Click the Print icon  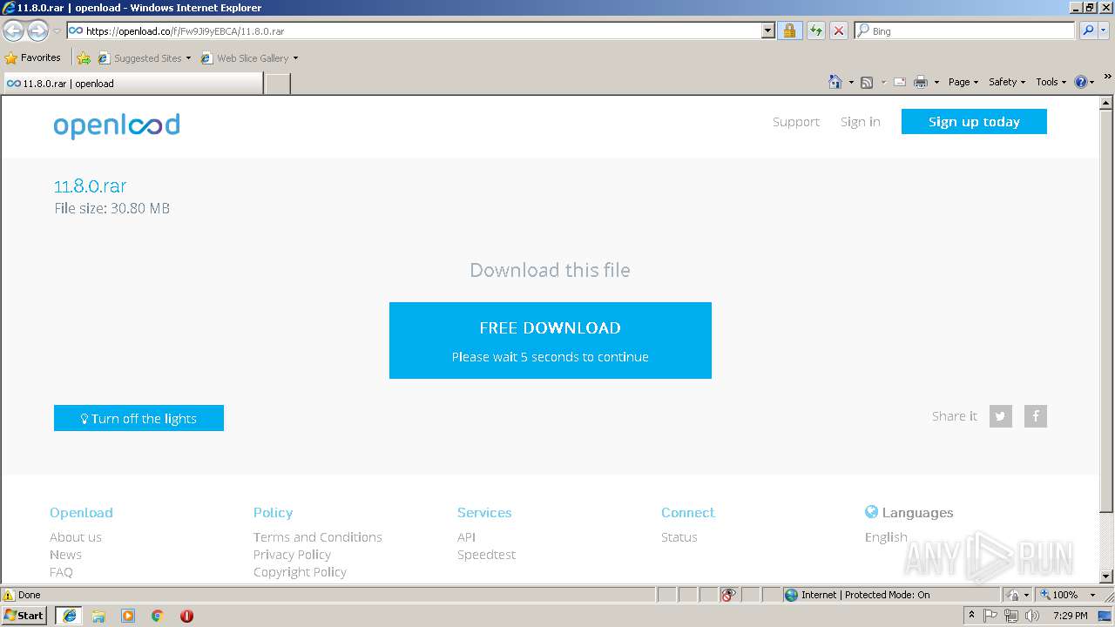921,82
